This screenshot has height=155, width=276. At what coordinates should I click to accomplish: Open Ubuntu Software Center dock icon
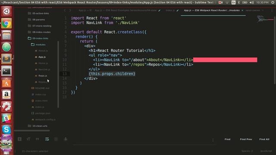click(6, 83)
